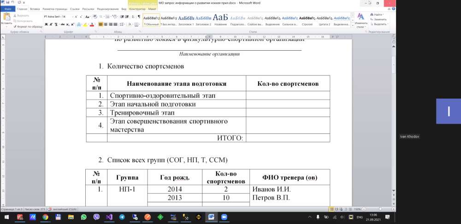Open the line spacing dropdown
Viewport: 461px width, 224px height.
123,24
